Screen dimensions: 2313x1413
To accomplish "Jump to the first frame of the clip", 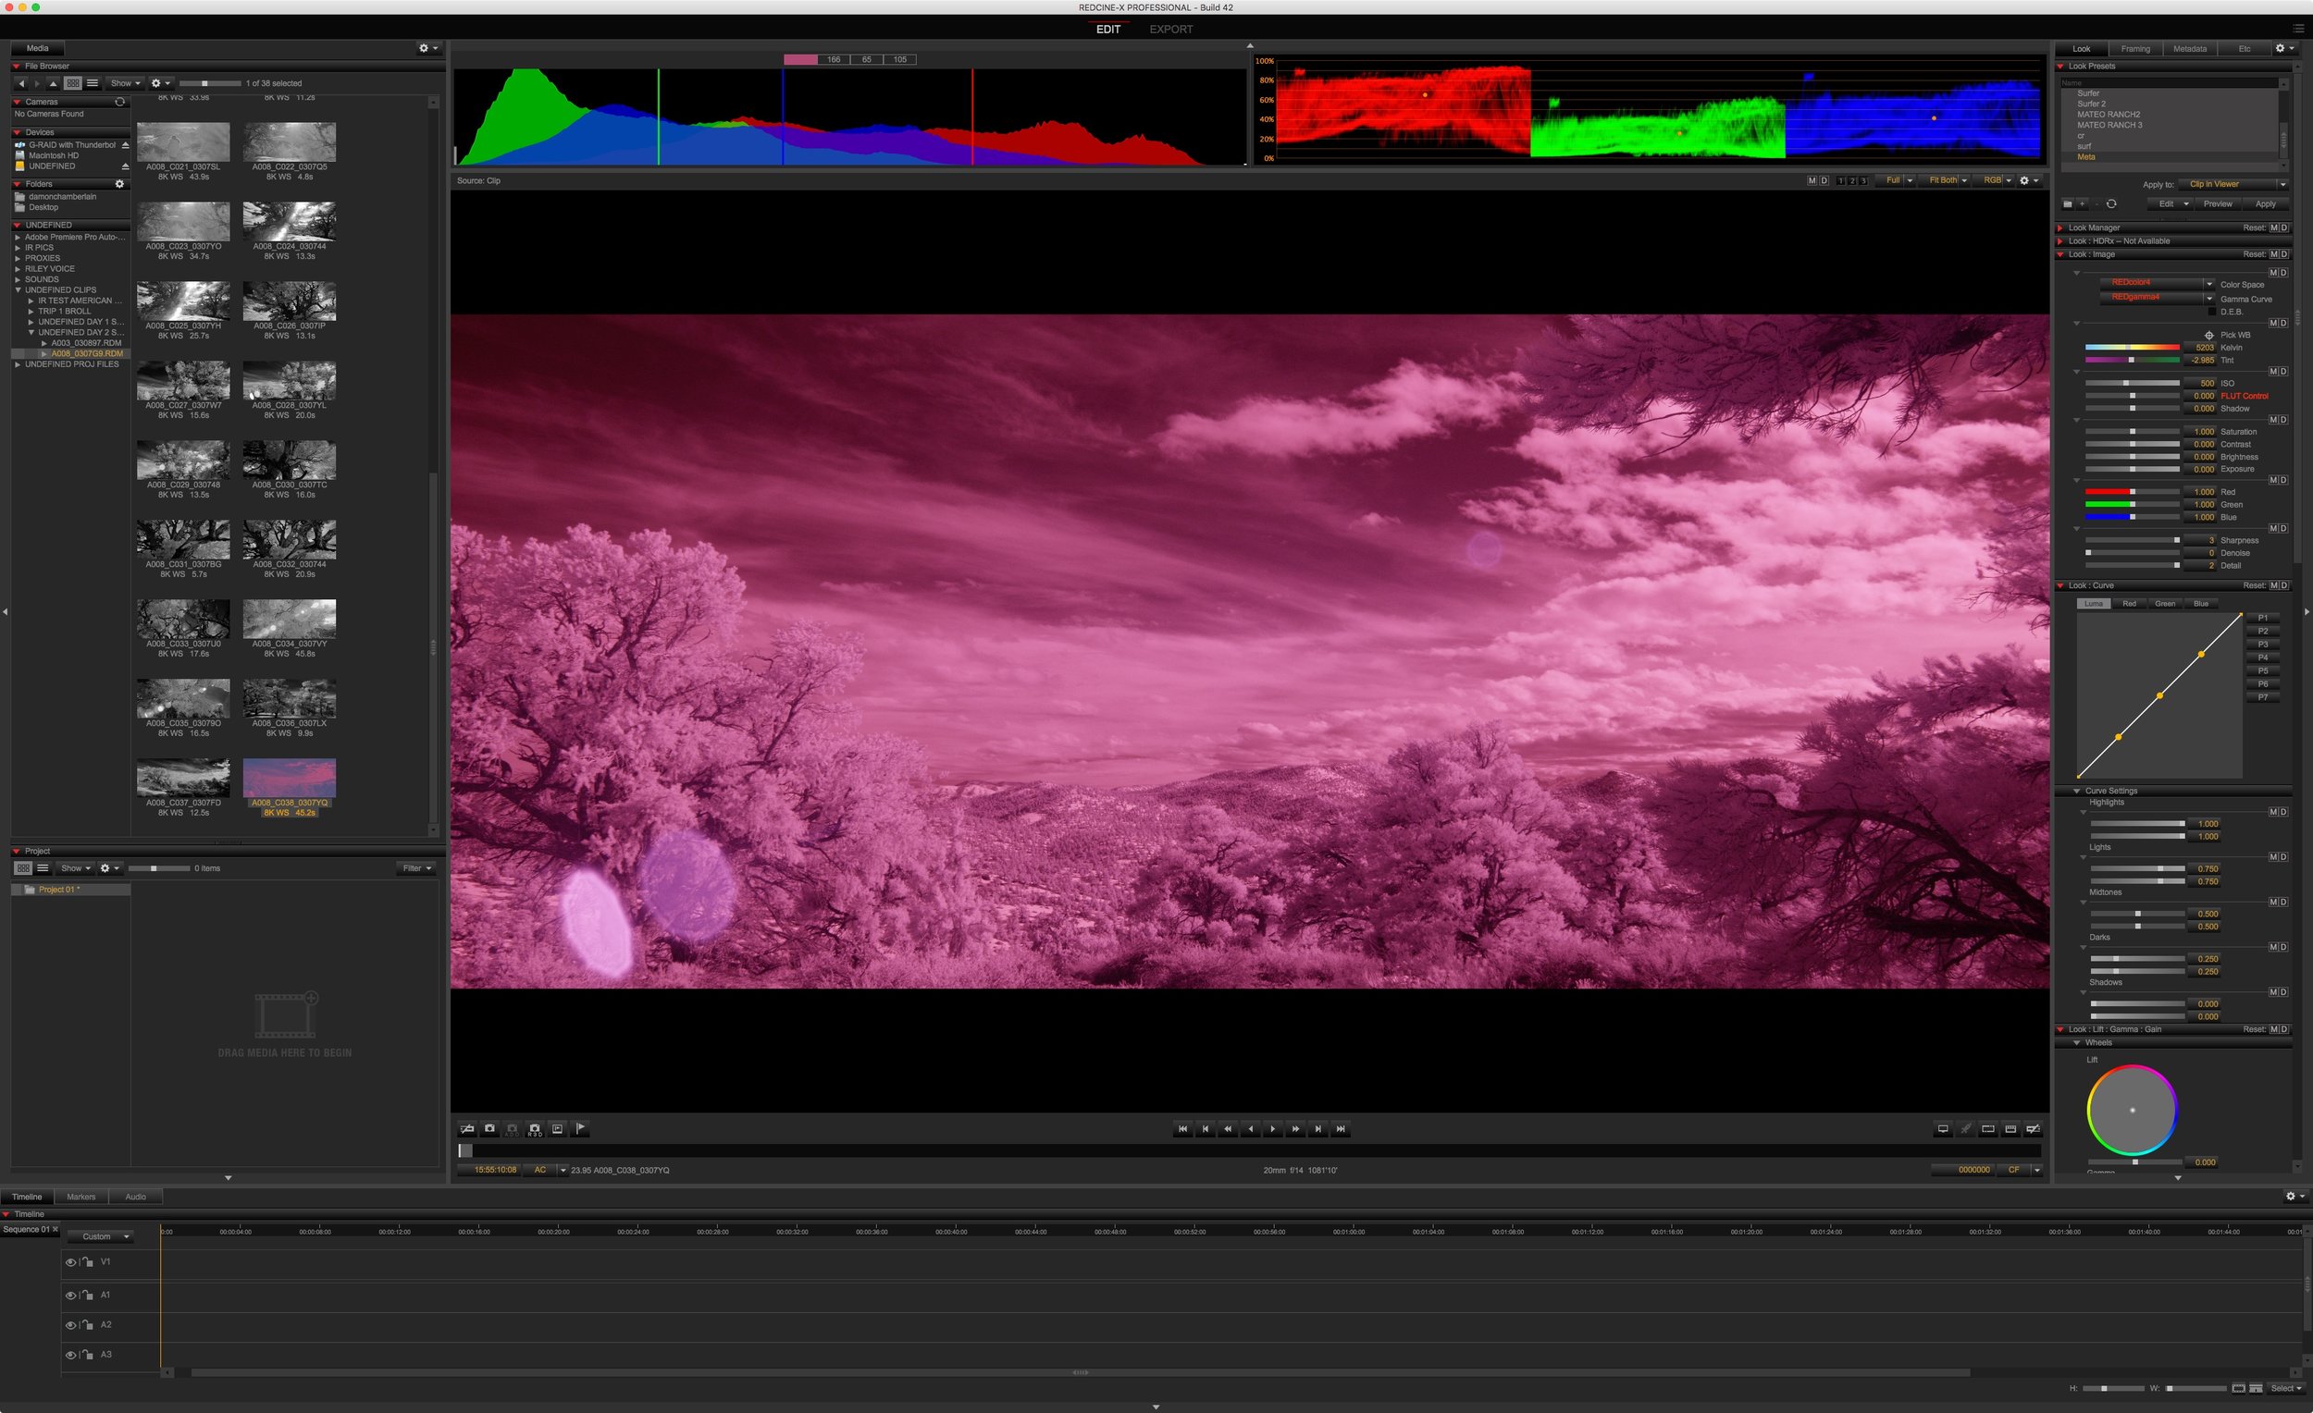I will (x=1182, y=1130).
